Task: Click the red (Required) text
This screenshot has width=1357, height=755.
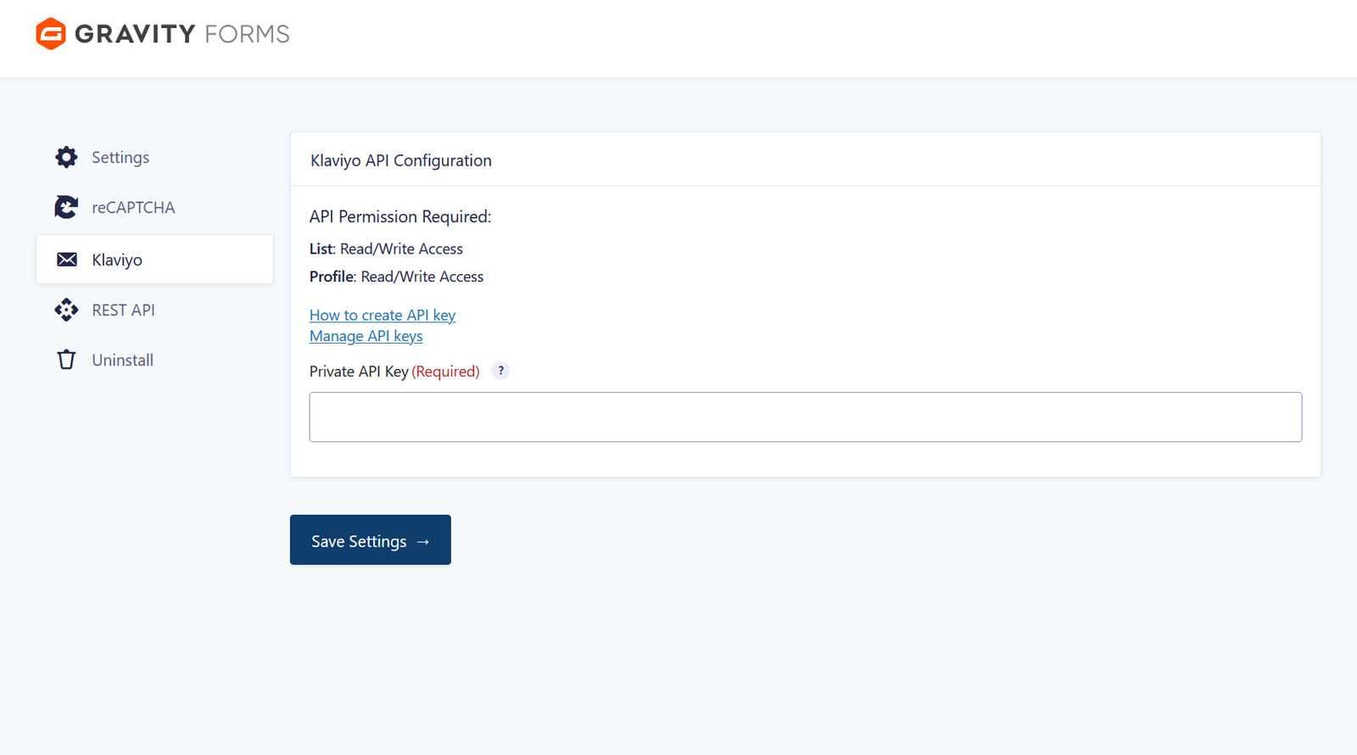Action: (446, 372)
